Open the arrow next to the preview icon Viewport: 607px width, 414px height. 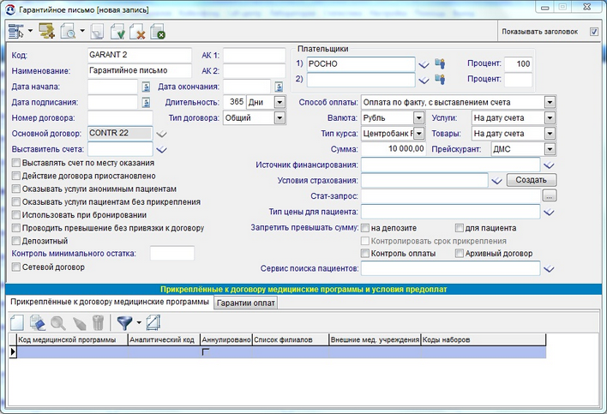click(x=82, y=31)
